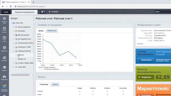Click the Вчера Создан count value 3
This screenshot has height=96, width=171.
[x=80, y=94]
